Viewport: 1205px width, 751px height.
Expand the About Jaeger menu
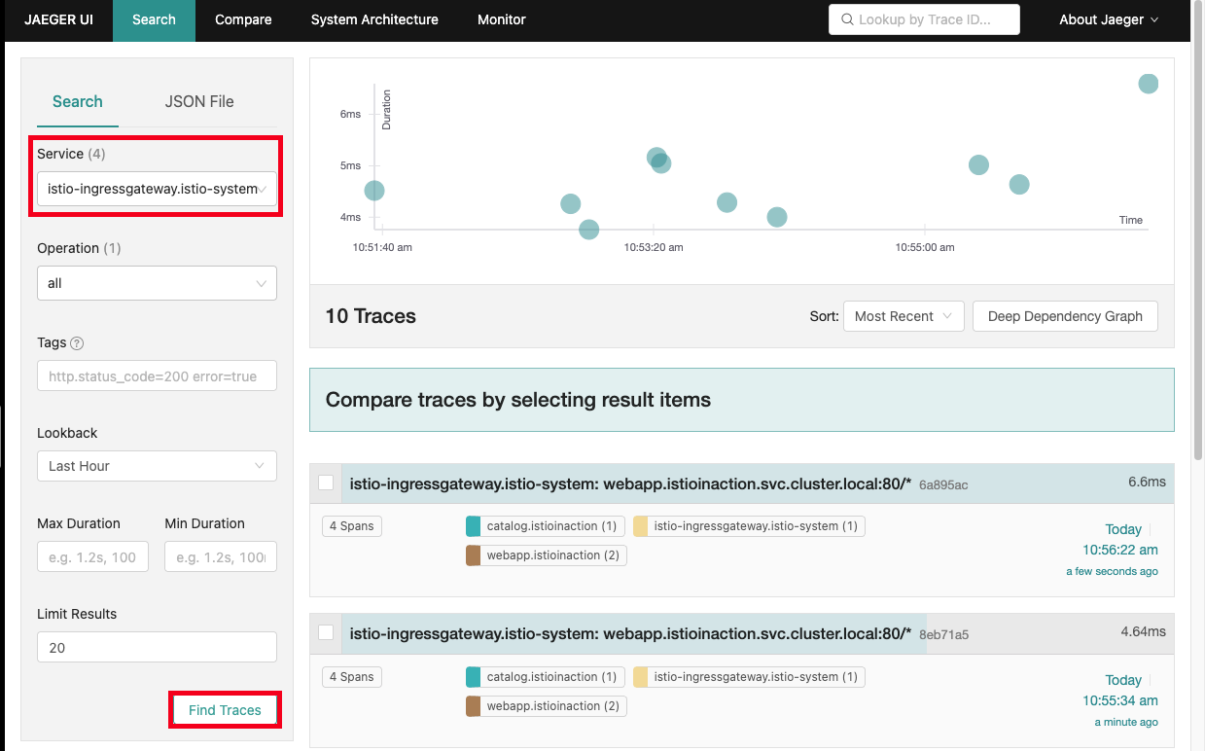click(1108, 19)
